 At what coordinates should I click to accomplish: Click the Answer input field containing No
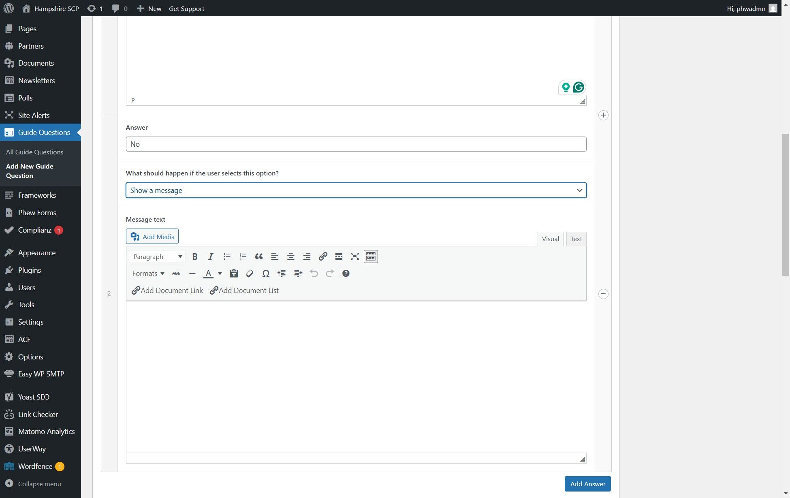pyautogui.click(x=356, y=144)
